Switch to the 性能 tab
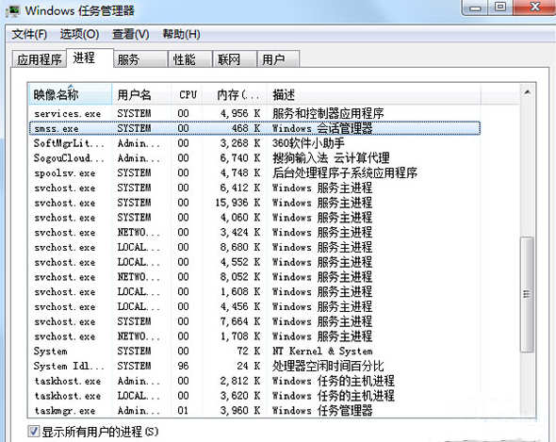Image resolution: width=556 pixels, height=442 pixels. 190,59
